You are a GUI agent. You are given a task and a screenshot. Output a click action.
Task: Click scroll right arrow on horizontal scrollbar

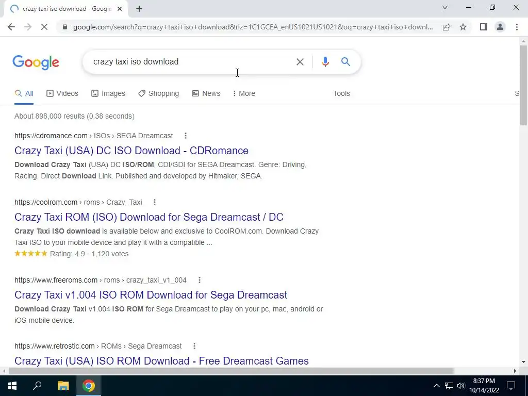coord(515,371)
